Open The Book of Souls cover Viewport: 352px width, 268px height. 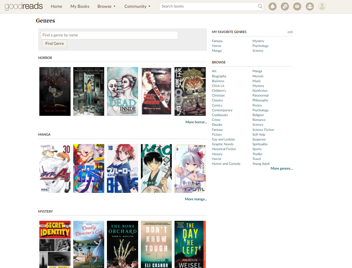(55, 91)
